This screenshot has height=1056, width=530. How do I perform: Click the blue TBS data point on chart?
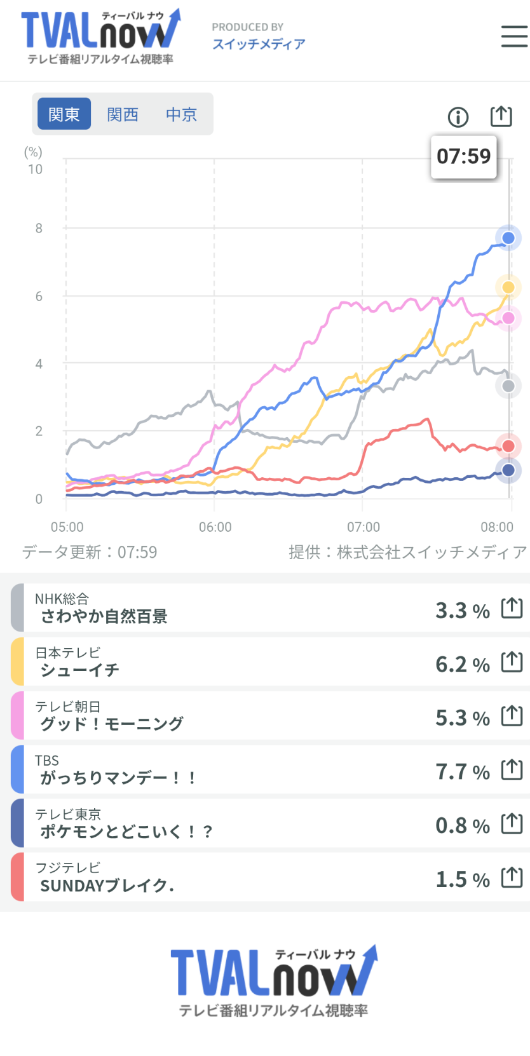click(x=508, y=238)
